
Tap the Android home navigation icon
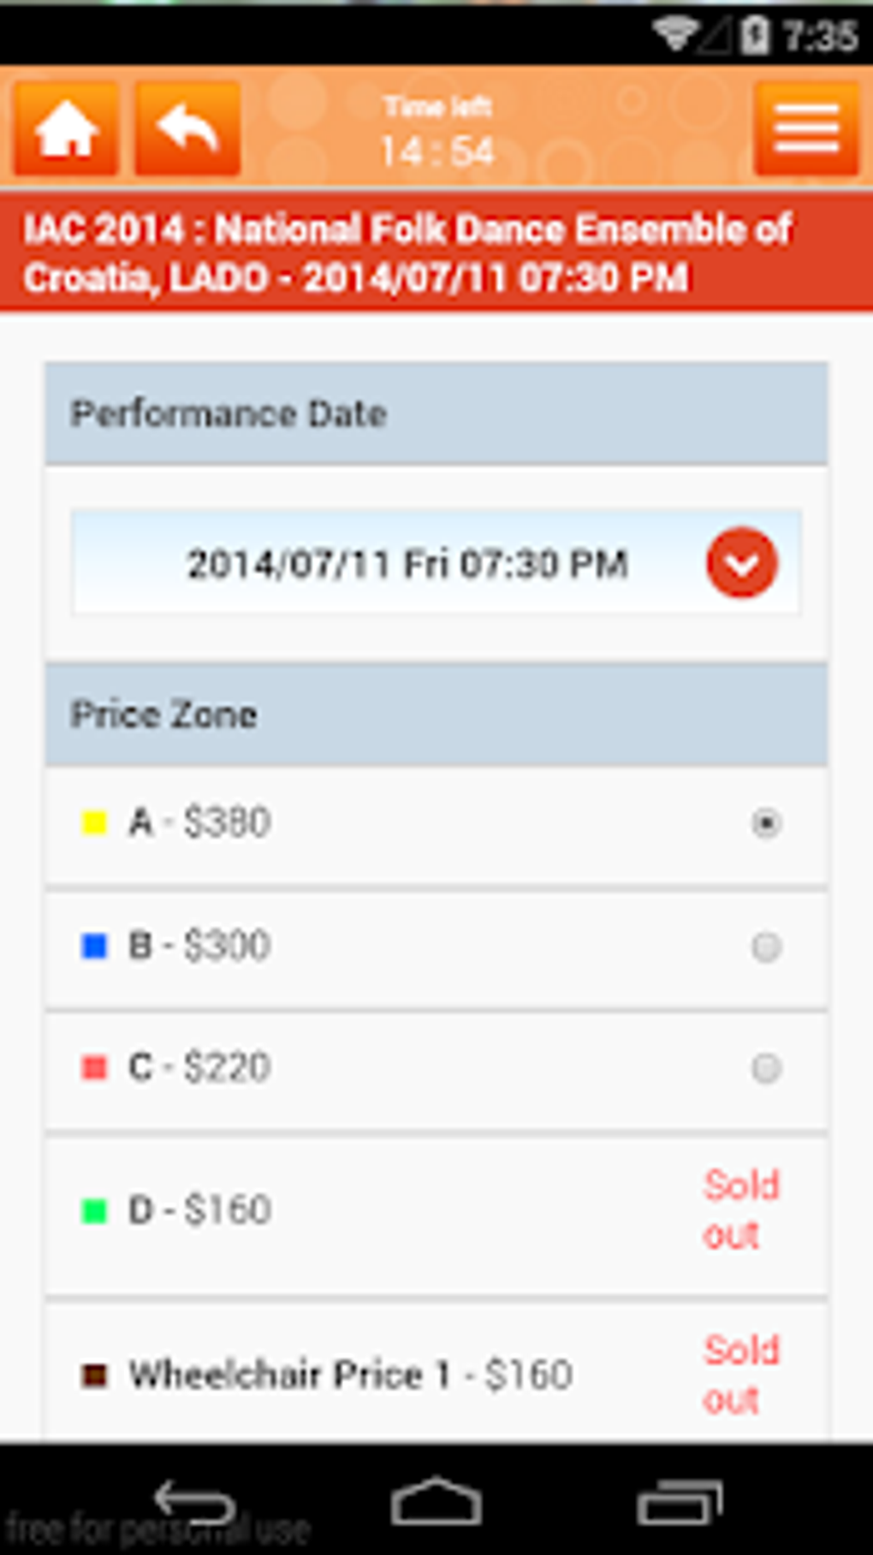[436, 1502]
